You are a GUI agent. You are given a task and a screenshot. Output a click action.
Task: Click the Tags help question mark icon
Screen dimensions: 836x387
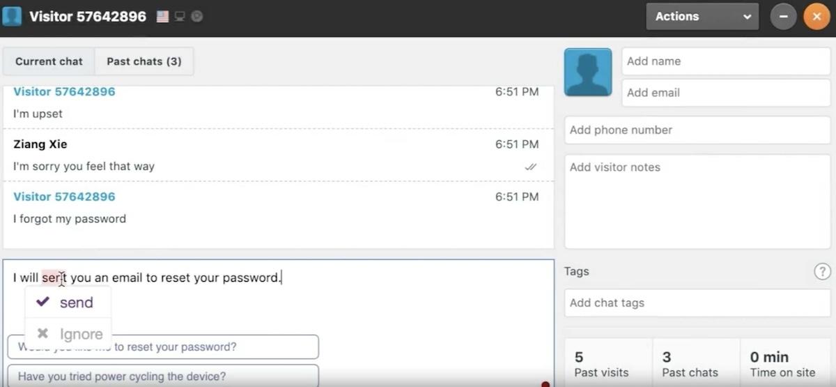click(x=822, y=271)
